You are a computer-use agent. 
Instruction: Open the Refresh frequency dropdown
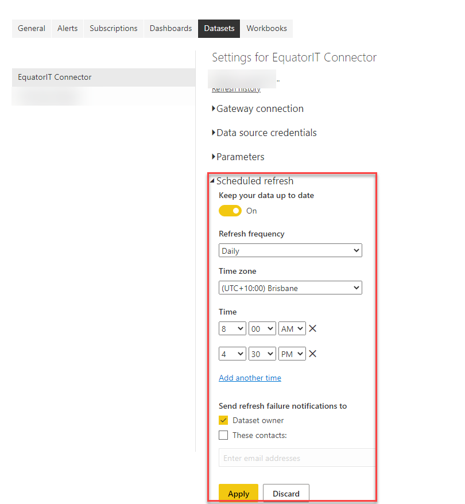(290, 251)
